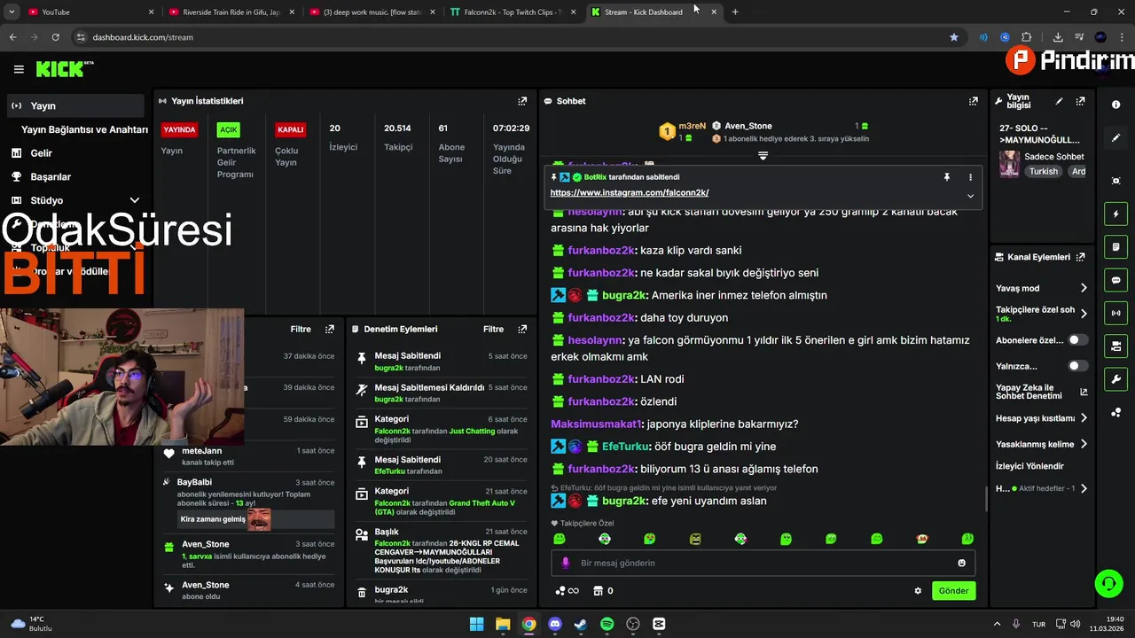This screenshot has width=1135, height=638.
Task: Toggle the wrench widget in right sidebar
Action: click(1115, 379)
